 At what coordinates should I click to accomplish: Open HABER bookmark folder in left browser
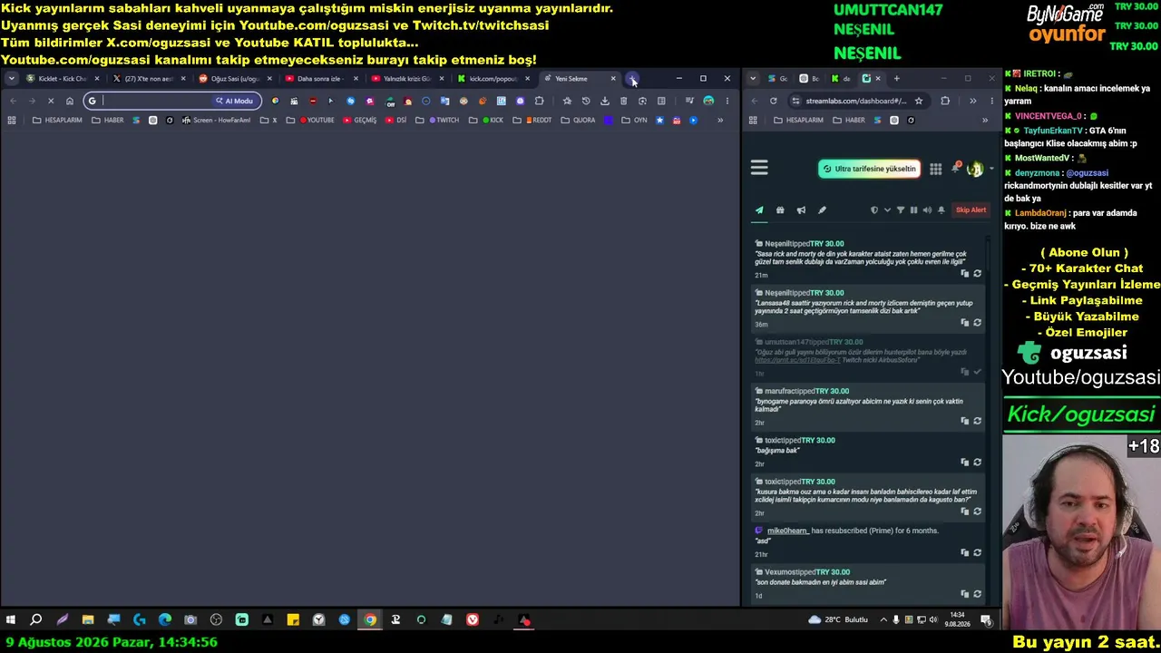coord(108,120)
